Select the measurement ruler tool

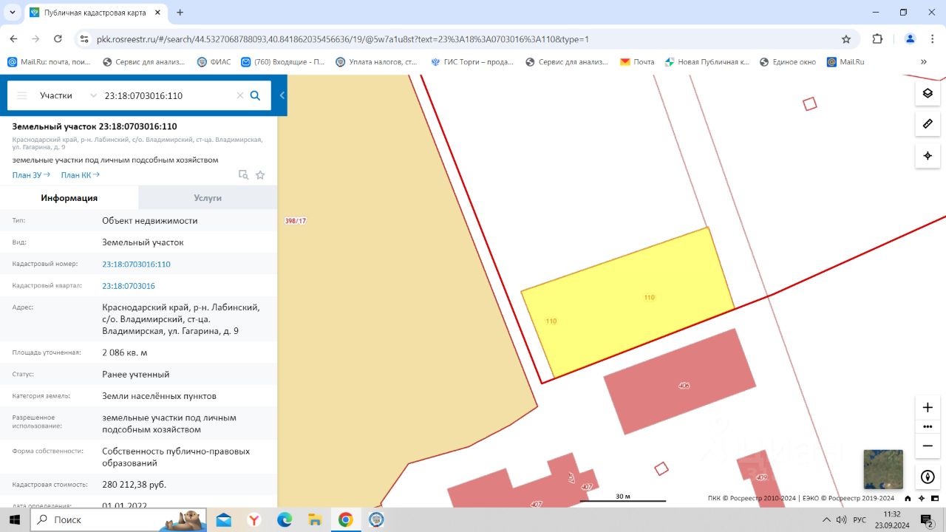coord(928,124)
